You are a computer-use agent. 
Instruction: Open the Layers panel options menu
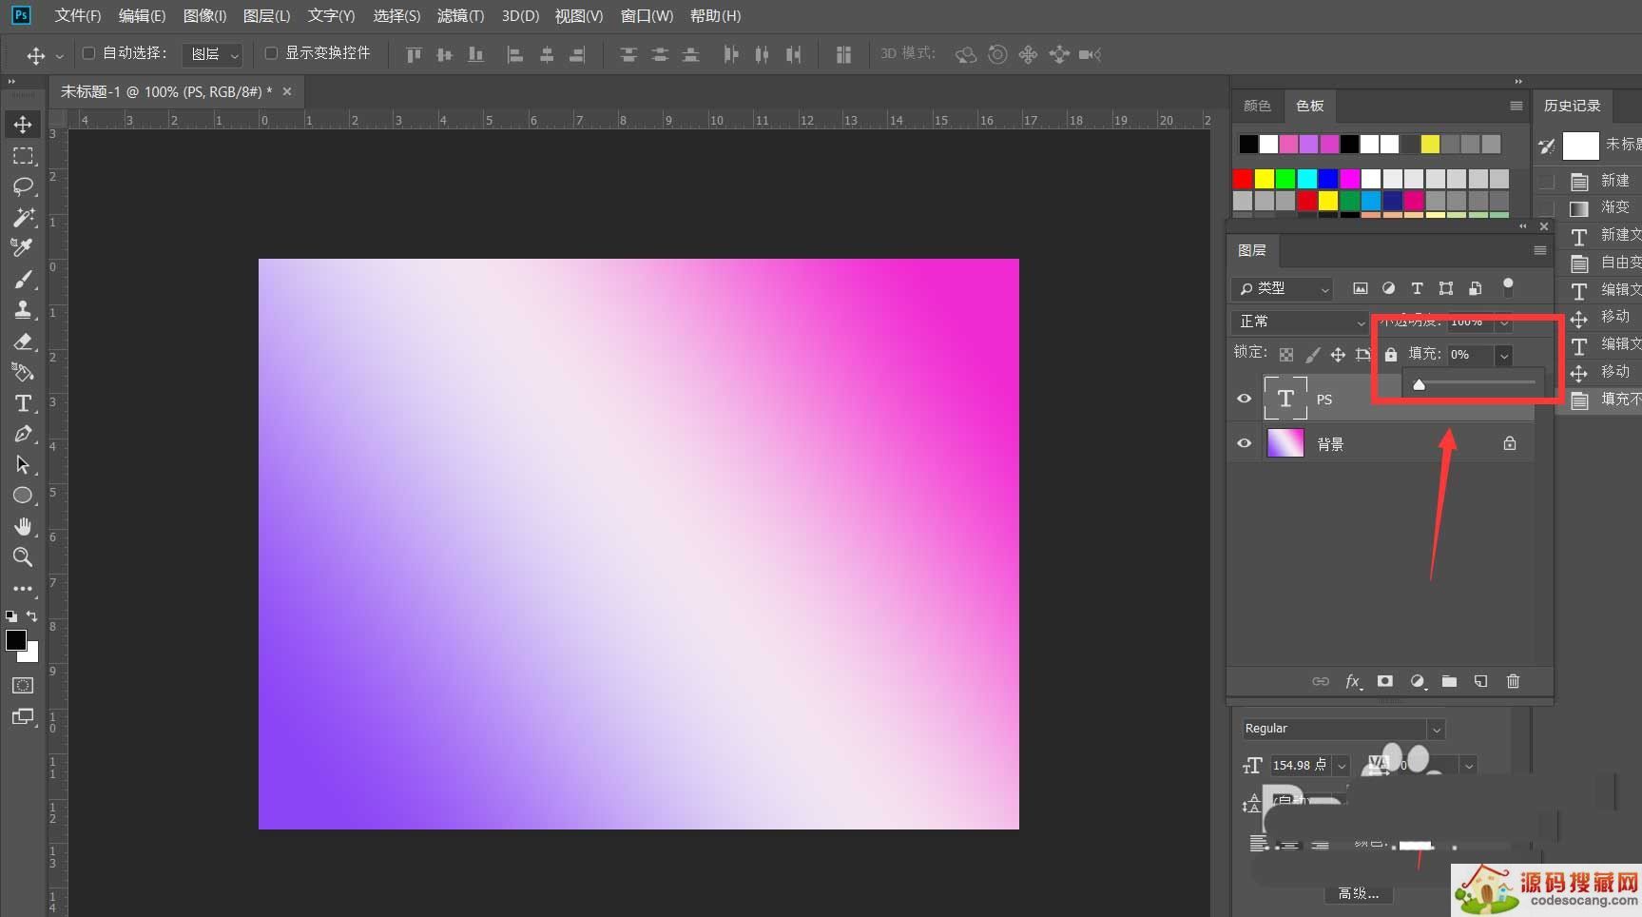point(1540,250)
